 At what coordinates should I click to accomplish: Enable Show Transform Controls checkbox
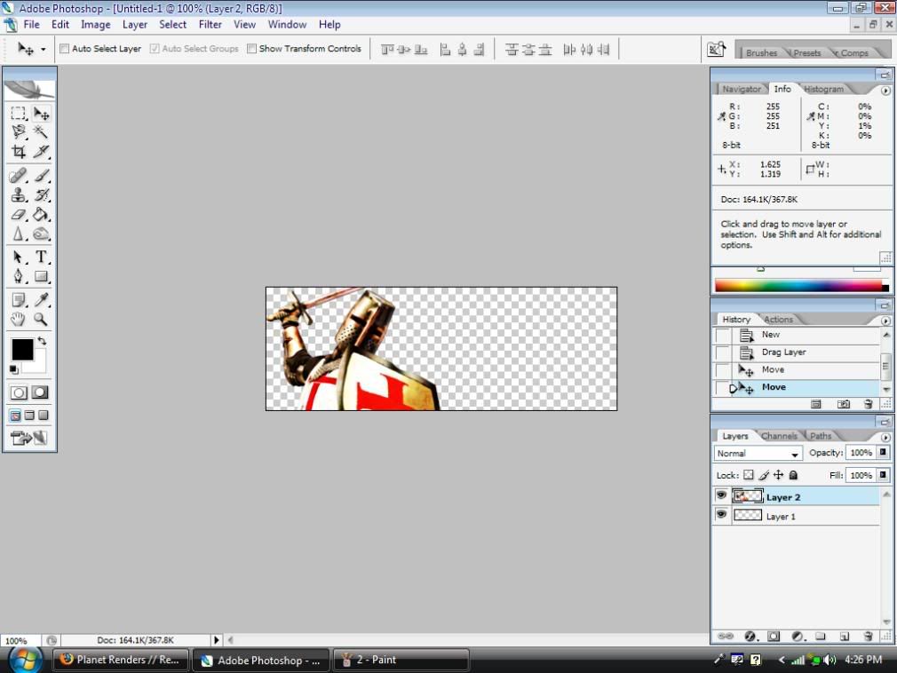(x=251, y=49)
